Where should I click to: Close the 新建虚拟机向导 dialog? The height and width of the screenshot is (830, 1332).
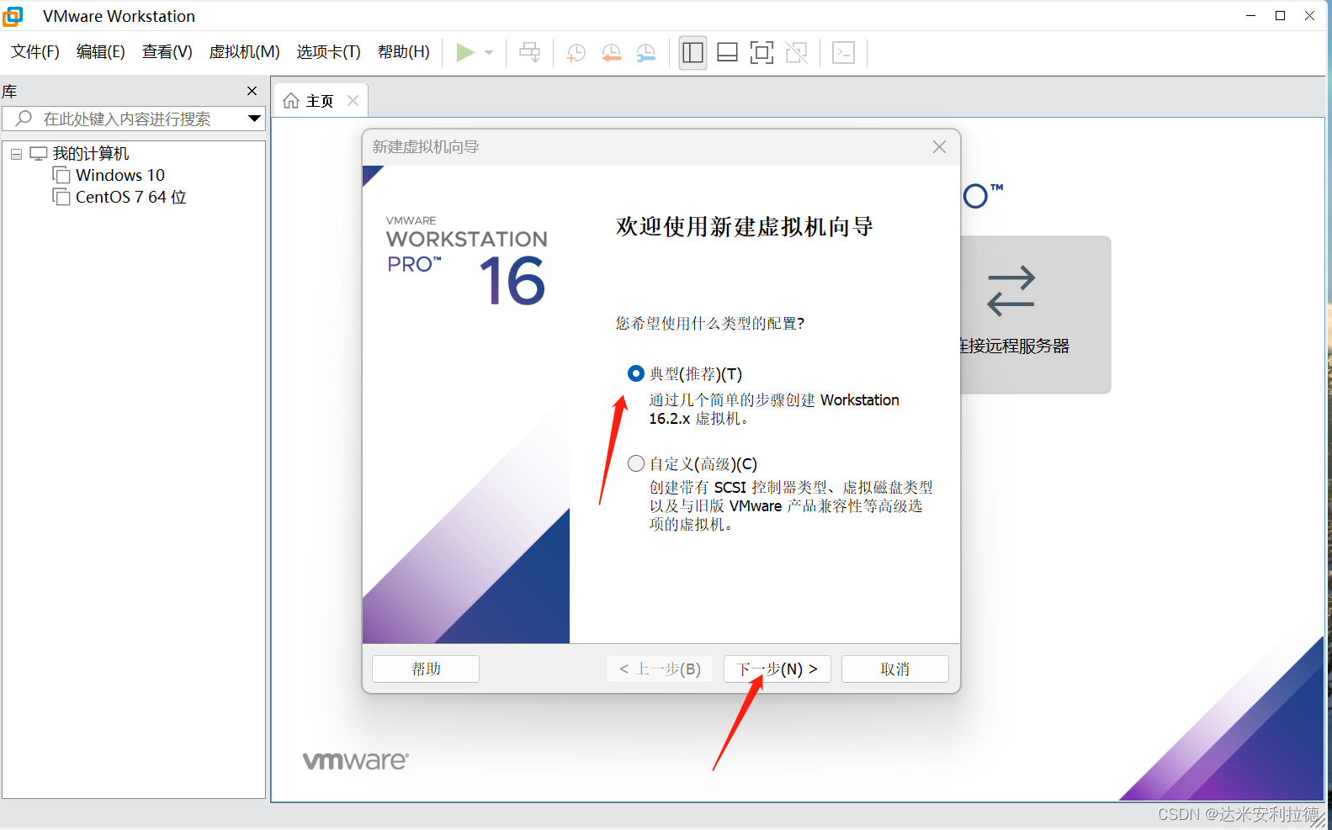[940, 147]
